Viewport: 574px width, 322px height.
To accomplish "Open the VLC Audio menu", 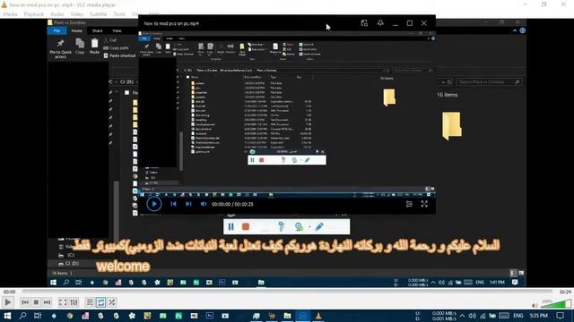I will click(57, 14).
